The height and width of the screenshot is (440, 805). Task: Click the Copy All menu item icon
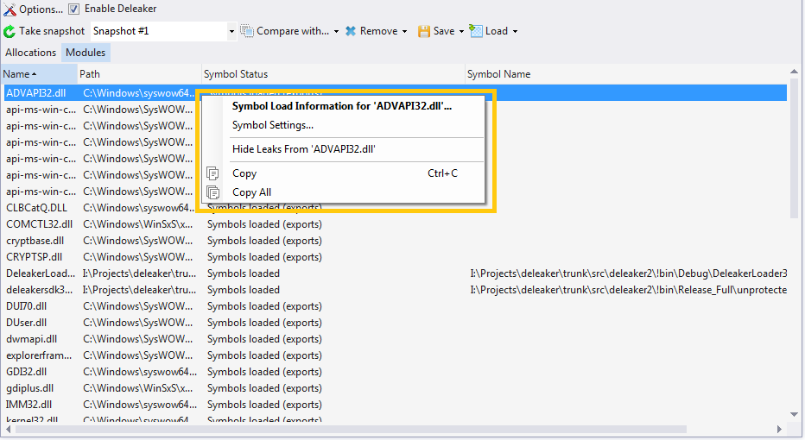[212, 192]
